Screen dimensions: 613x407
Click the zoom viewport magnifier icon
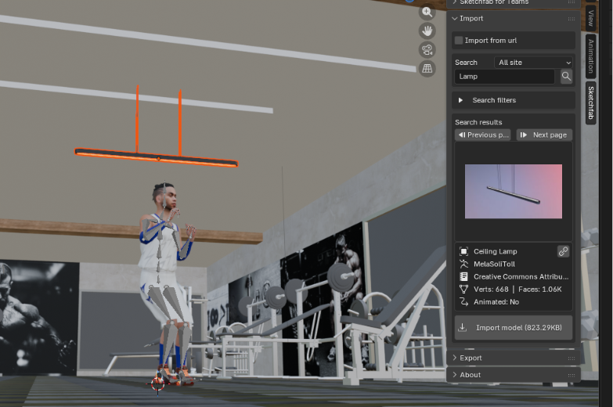427,12
